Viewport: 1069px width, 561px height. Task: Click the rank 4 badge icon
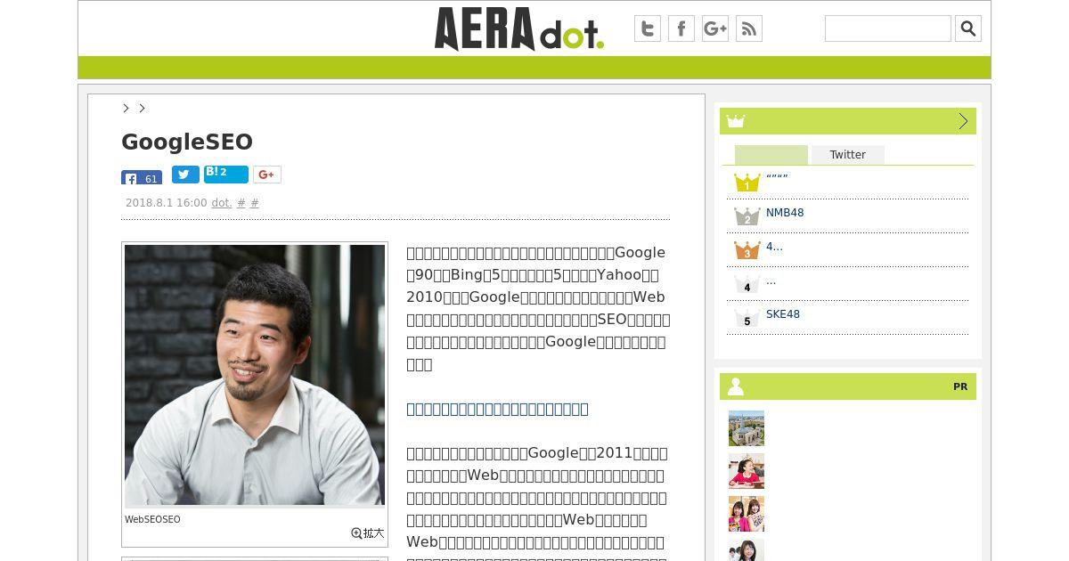point(747,284)
